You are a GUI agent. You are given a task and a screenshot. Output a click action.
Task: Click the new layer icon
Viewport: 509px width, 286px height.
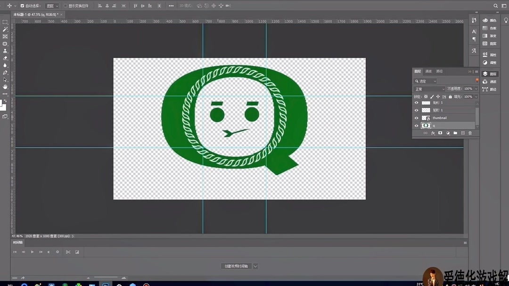pyautogui.click(x=463, y=133)
